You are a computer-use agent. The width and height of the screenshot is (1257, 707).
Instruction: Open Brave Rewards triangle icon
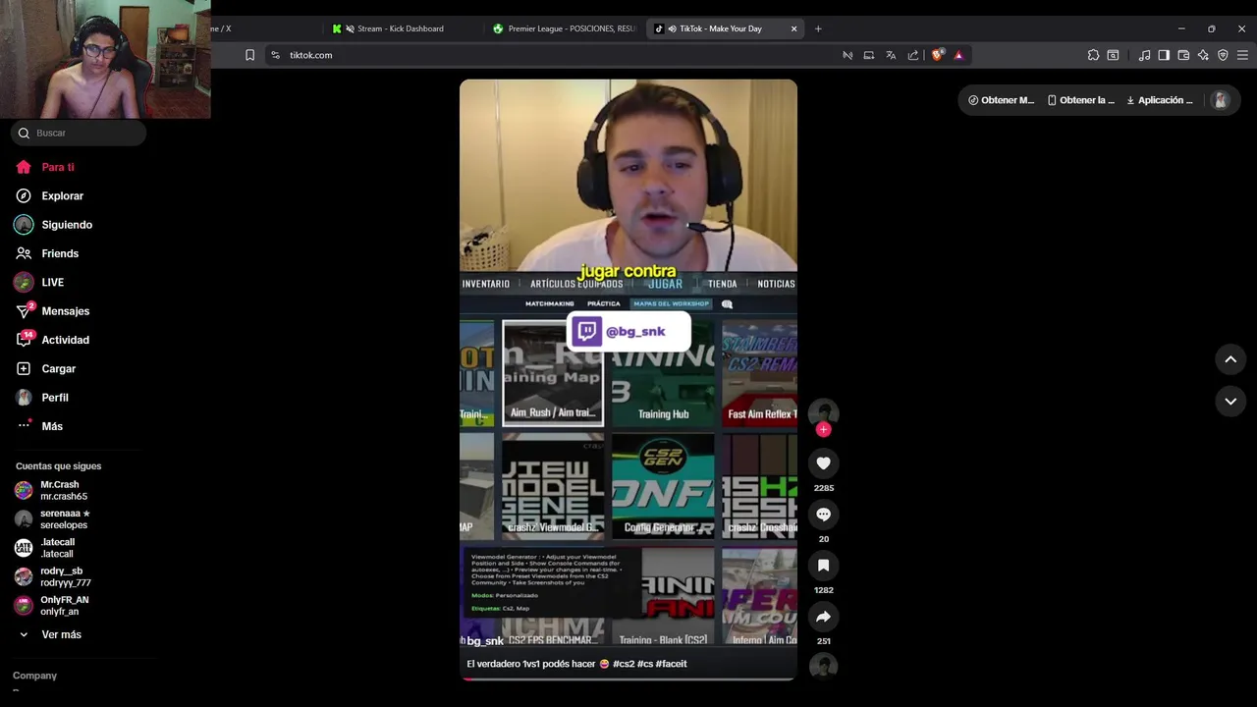[958, 55]
